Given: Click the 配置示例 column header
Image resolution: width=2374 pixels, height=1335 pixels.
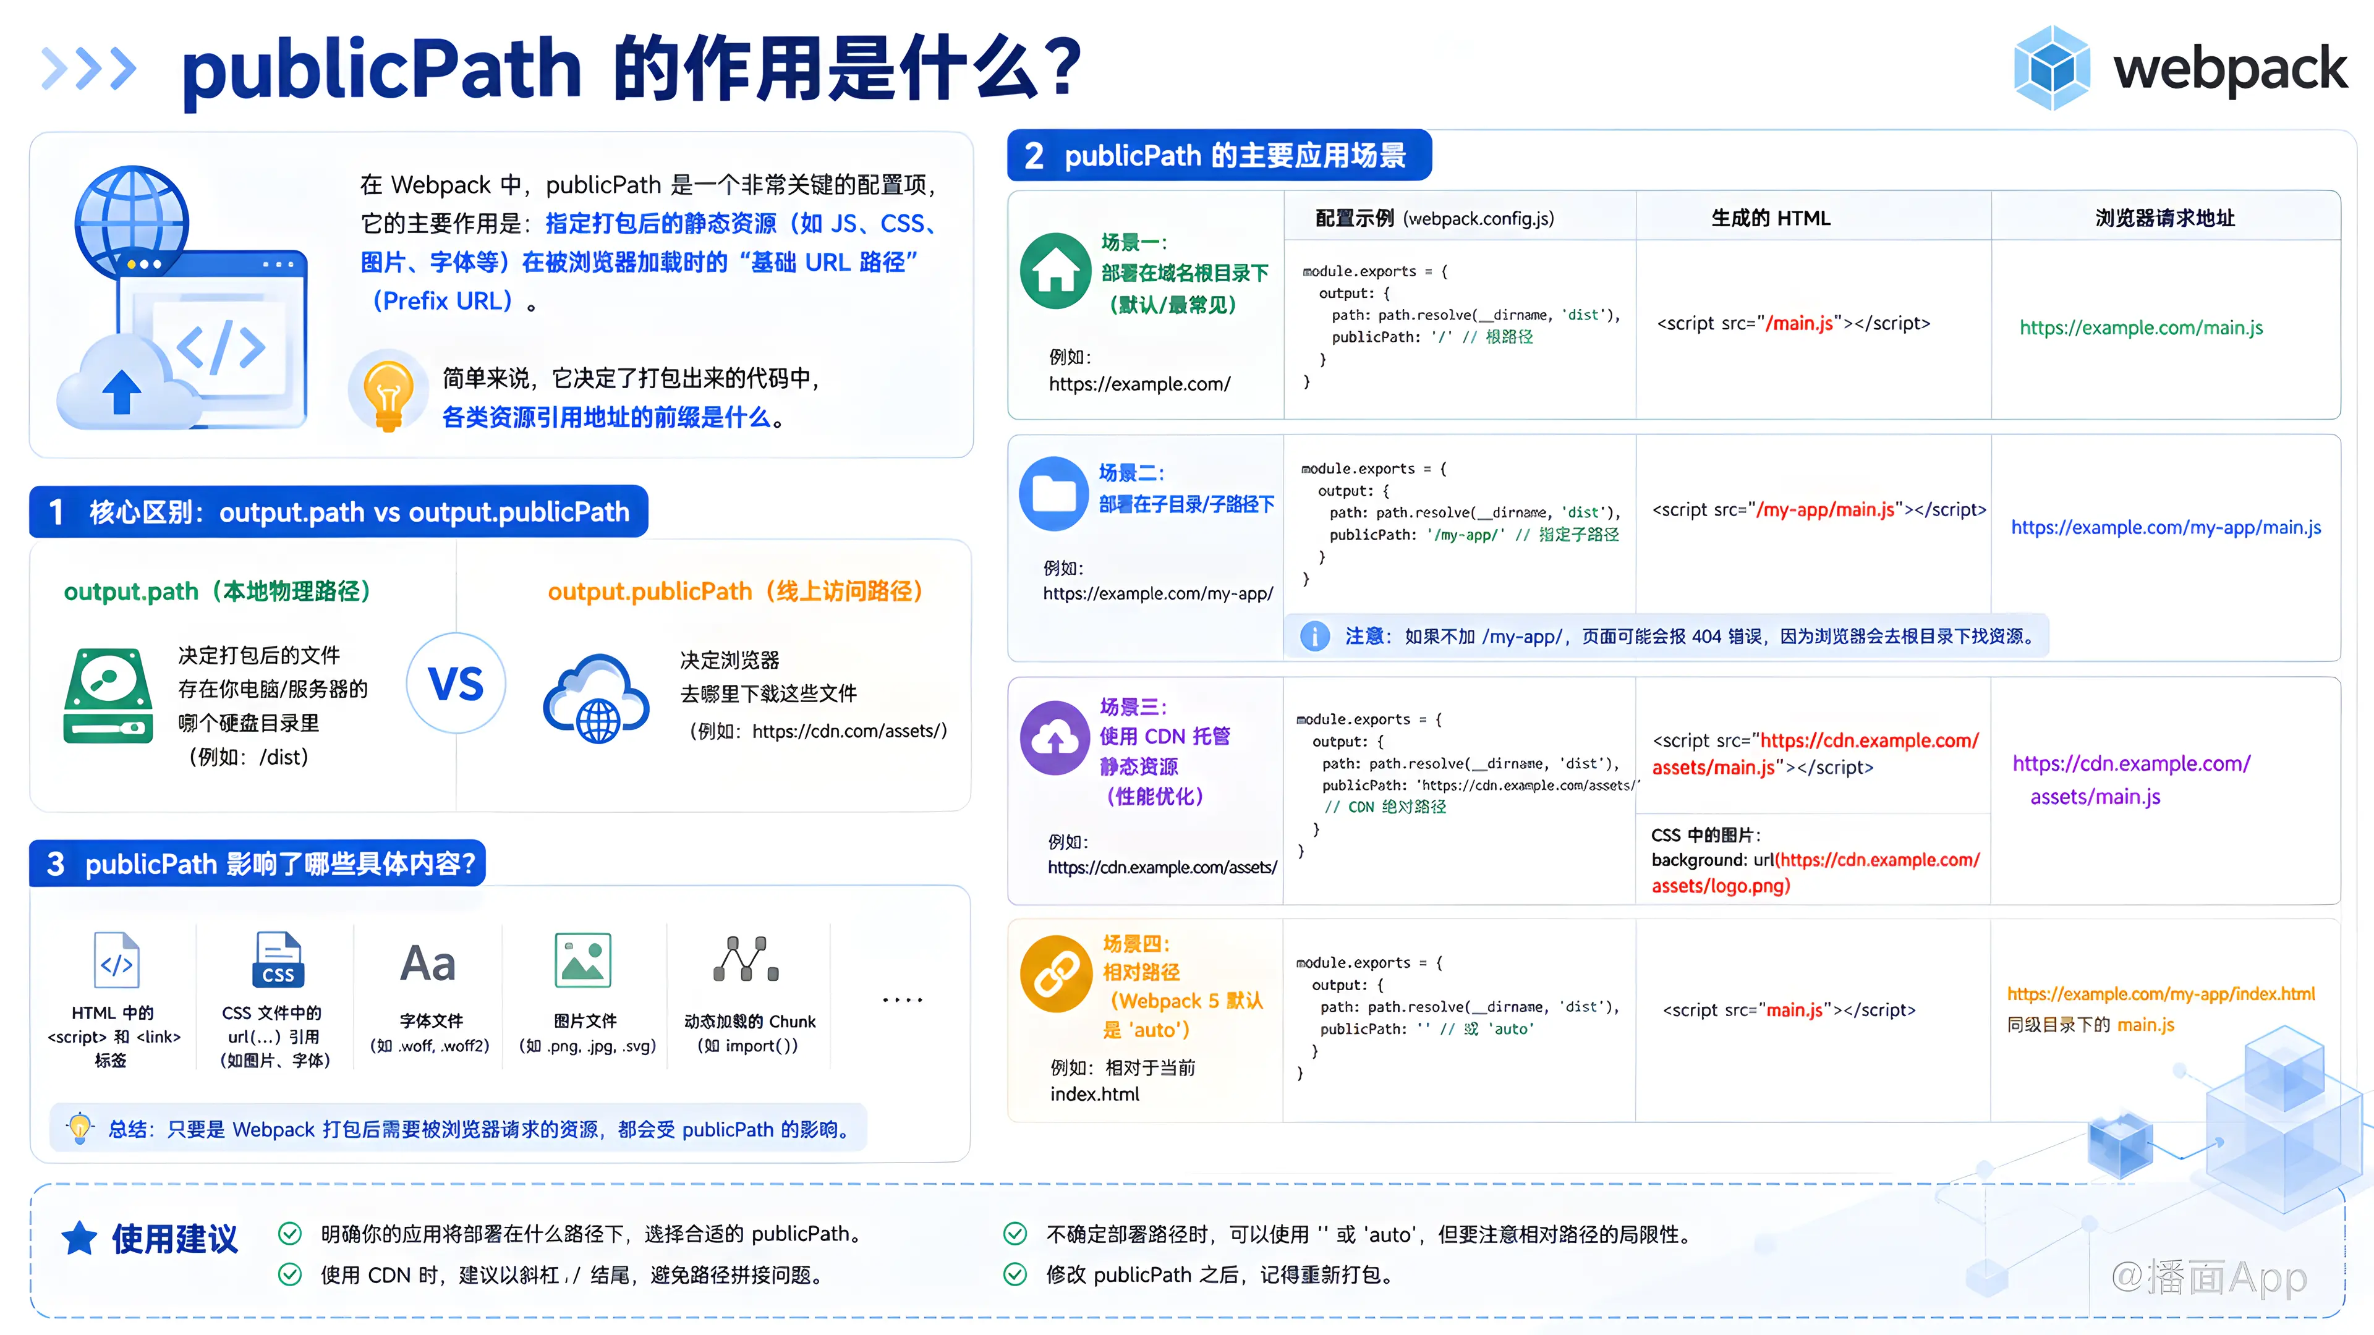Looking at the screenshot, I should [1434, 218].
